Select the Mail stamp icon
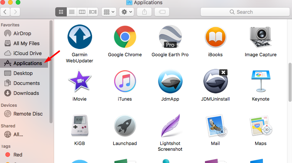Viewport: 292px width, 163px height. (216, 126)
